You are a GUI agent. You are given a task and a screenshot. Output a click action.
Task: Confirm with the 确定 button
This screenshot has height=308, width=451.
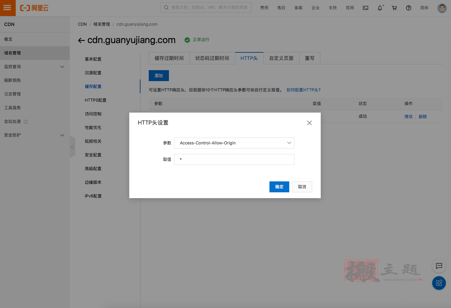click(x=279, y=187)
